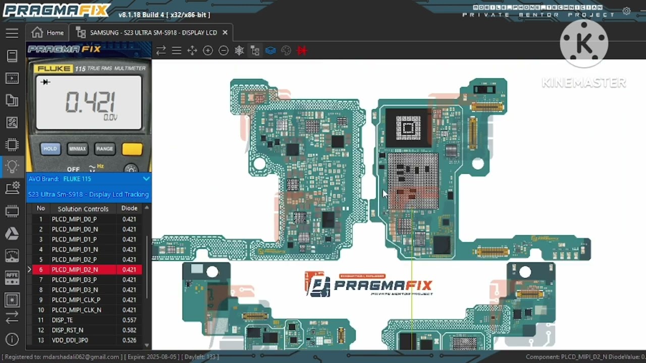Screen dimensions: 646x363
Task: Sort by the Diode column header
Action: pyautogui.click(x=129, y=208)
